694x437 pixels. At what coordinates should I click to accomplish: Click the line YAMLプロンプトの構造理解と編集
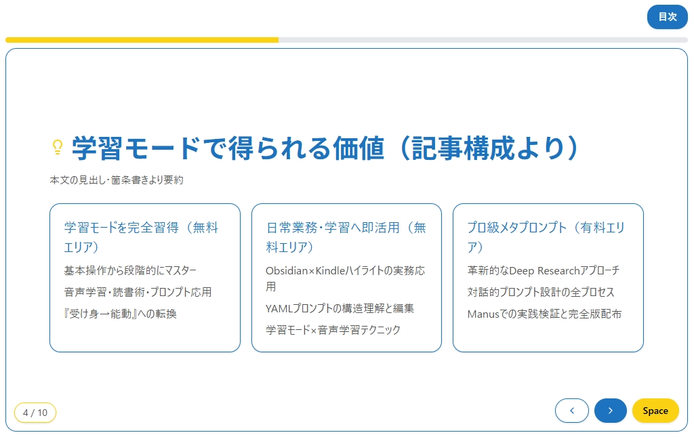(x=340, y=308)
